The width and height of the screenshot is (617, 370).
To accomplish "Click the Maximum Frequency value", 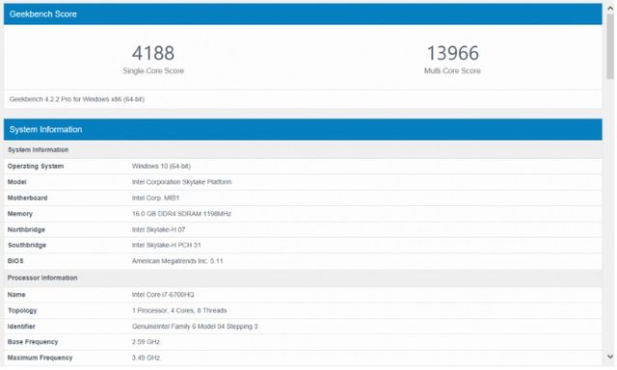I will click(146, 358).
